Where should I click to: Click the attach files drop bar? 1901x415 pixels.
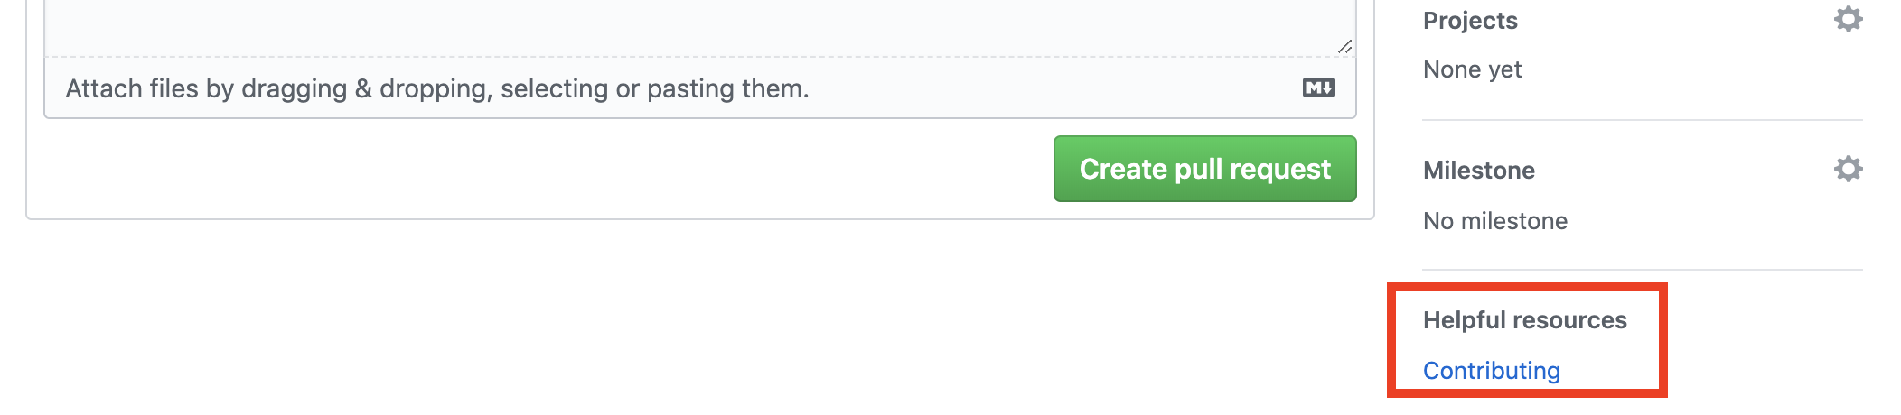700,88
